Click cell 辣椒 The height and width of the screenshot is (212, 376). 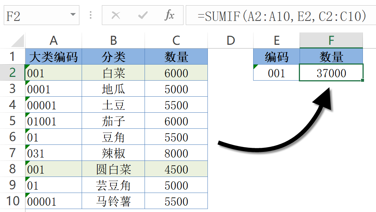(x=113, y=153)
